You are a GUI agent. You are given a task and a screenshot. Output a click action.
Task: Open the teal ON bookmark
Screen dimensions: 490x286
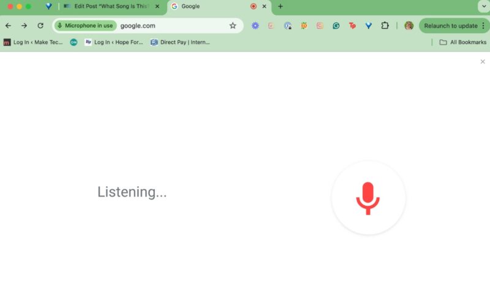tap(73, 42)
